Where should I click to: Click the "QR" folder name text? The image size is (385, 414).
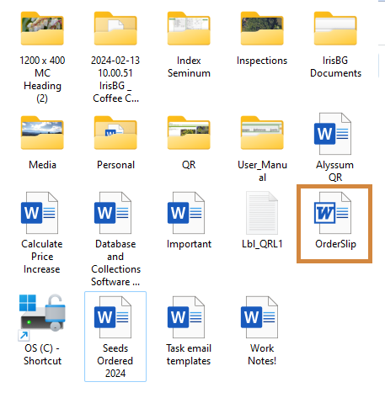189,165
